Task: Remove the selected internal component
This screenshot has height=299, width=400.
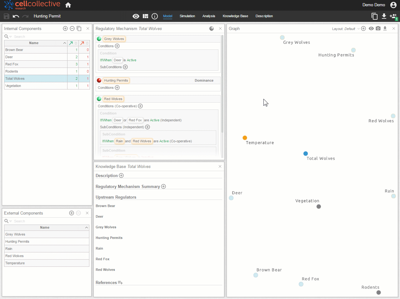Action: pos(72,28)
